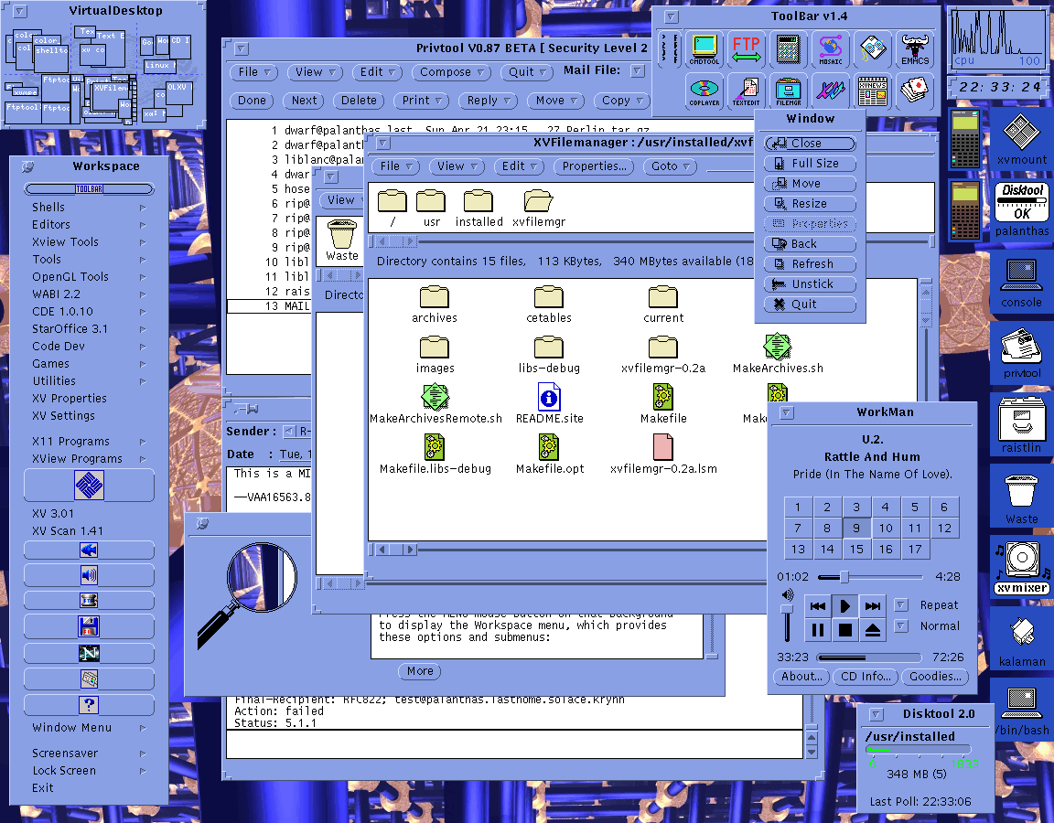1054x823 pixels.
Task: Open MakeArchives.sh file in XVFilemanager
Action: click(x=777, y=353)
